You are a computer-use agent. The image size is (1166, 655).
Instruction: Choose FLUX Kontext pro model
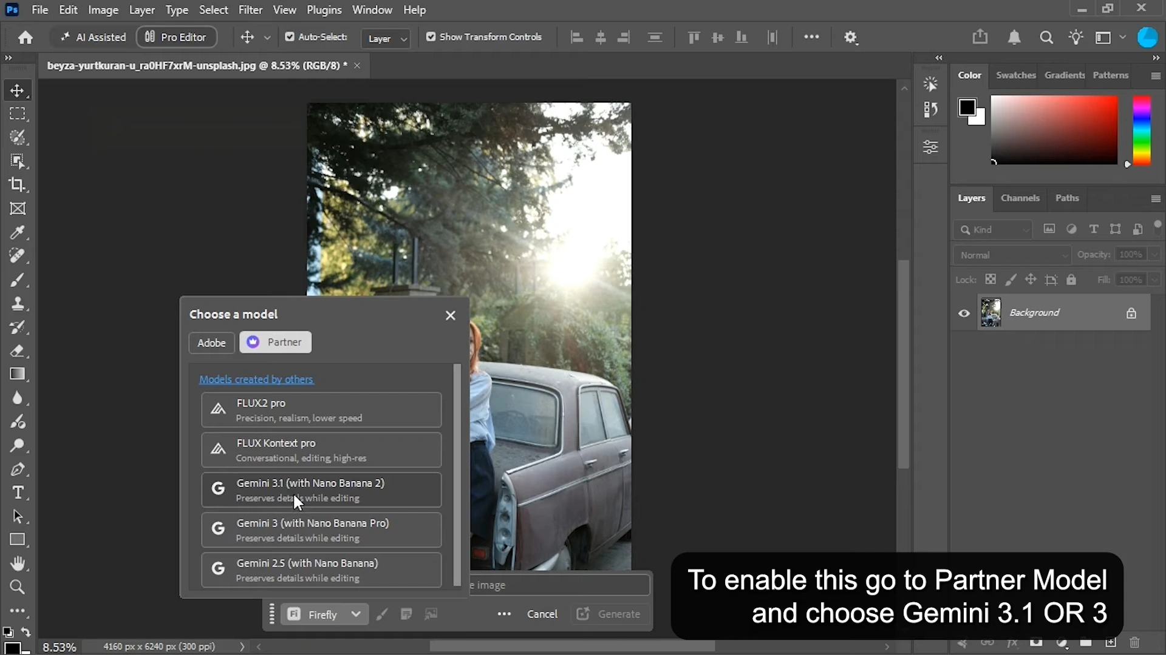click(x=321, y=450)
